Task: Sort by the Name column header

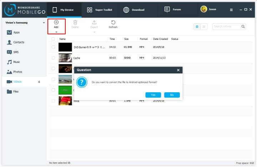Action: 62,39
